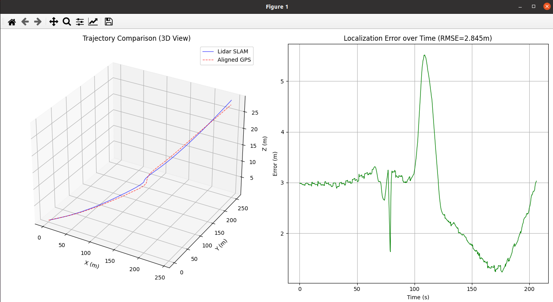Image resolution: width=553 pixels, height=302 pixels.
Task: Click the 'Z (m)' axis label
Action: (265, 143)
